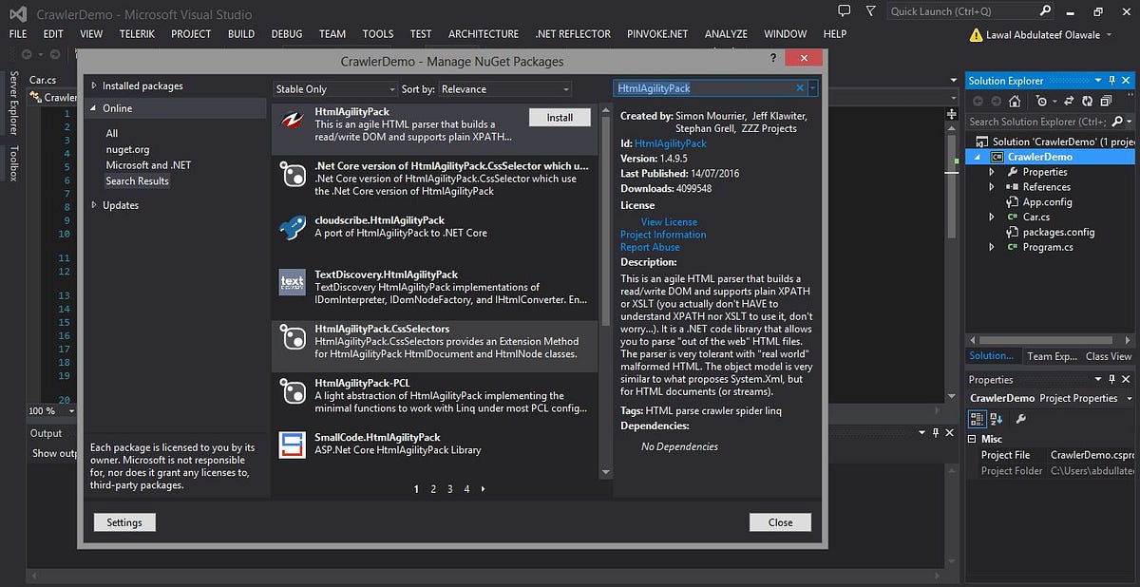Expand Installed packages section

point(94,85)
